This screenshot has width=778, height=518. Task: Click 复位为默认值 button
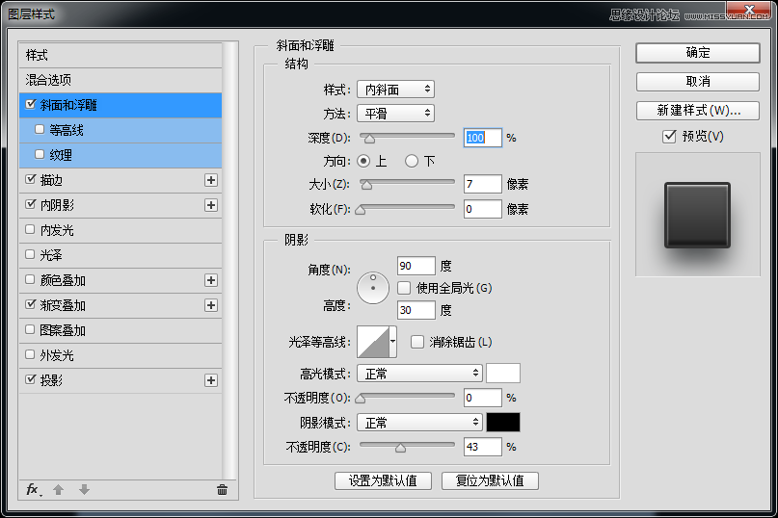pyautogui.click(x=490, y=480)
